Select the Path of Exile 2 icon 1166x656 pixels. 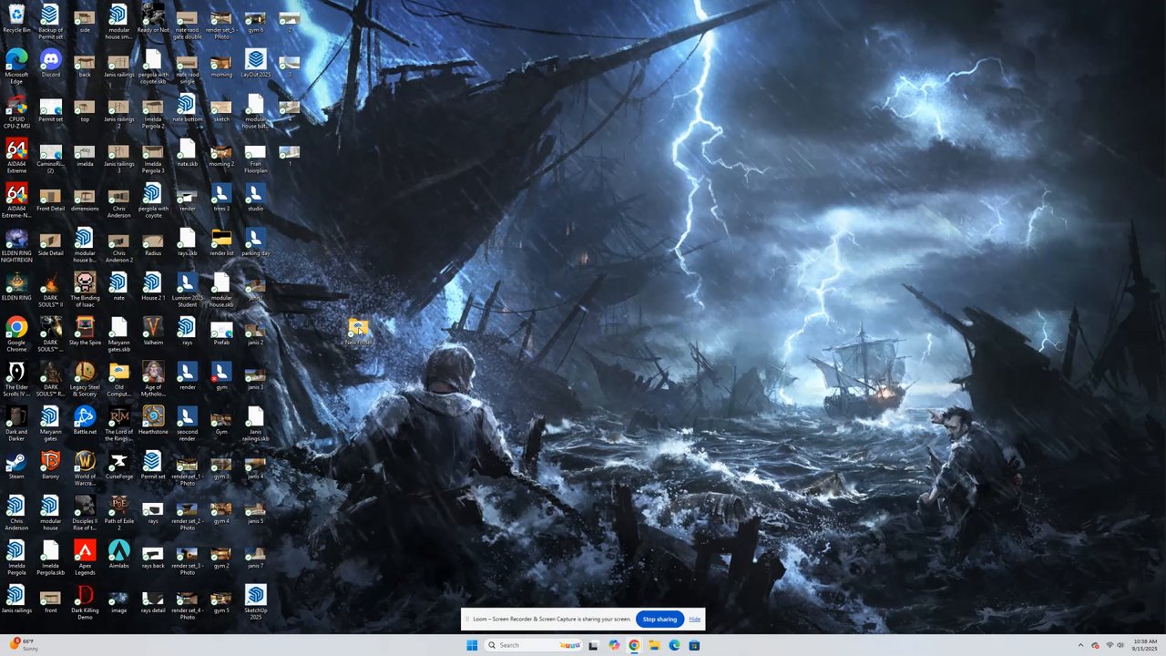(x=118, y=514)
